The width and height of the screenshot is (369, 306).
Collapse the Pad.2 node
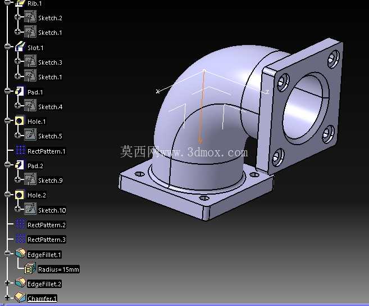pyautogui.click(x=7, y=165)
